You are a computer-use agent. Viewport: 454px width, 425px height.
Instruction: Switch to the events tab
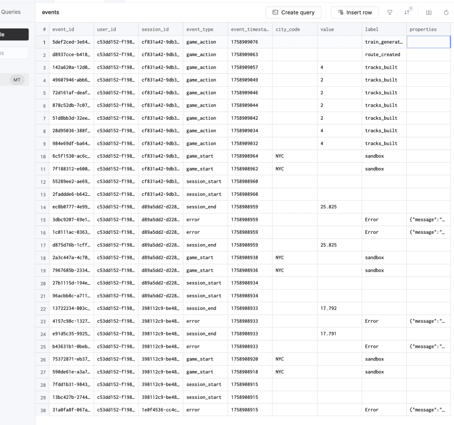pos(51,12)
